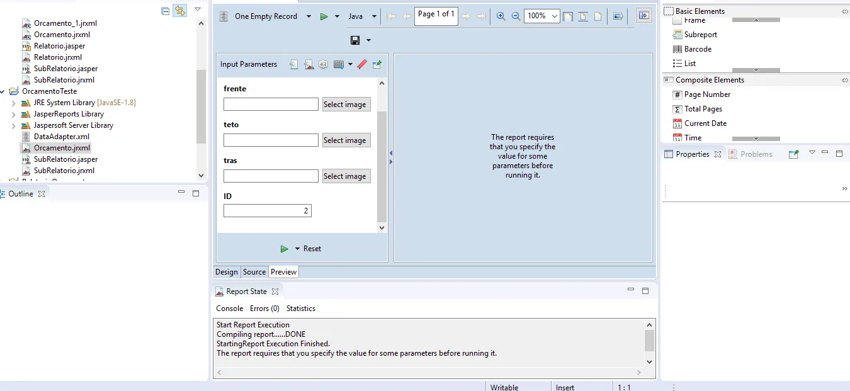Zoom in on the report preview
The image size is (850, 391).
pos(501,16)
